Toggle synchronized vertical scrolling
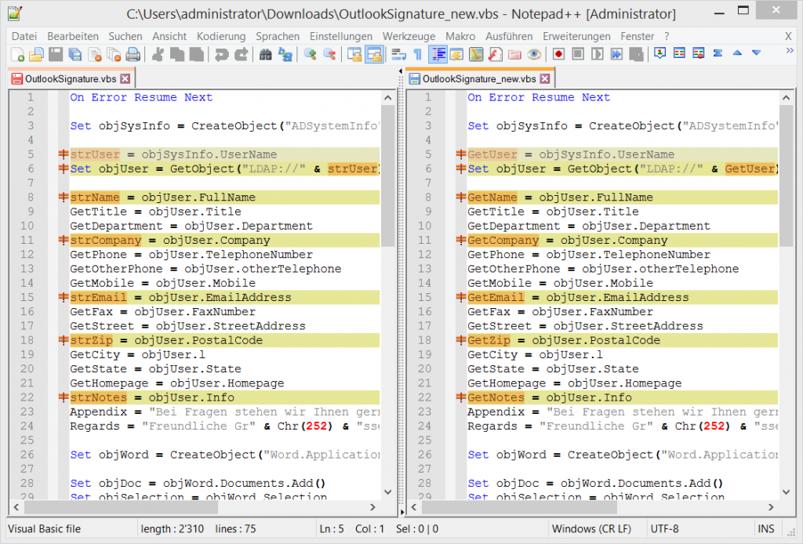The width and height of the screenshot is (803, 544). (x=354, y=53)
